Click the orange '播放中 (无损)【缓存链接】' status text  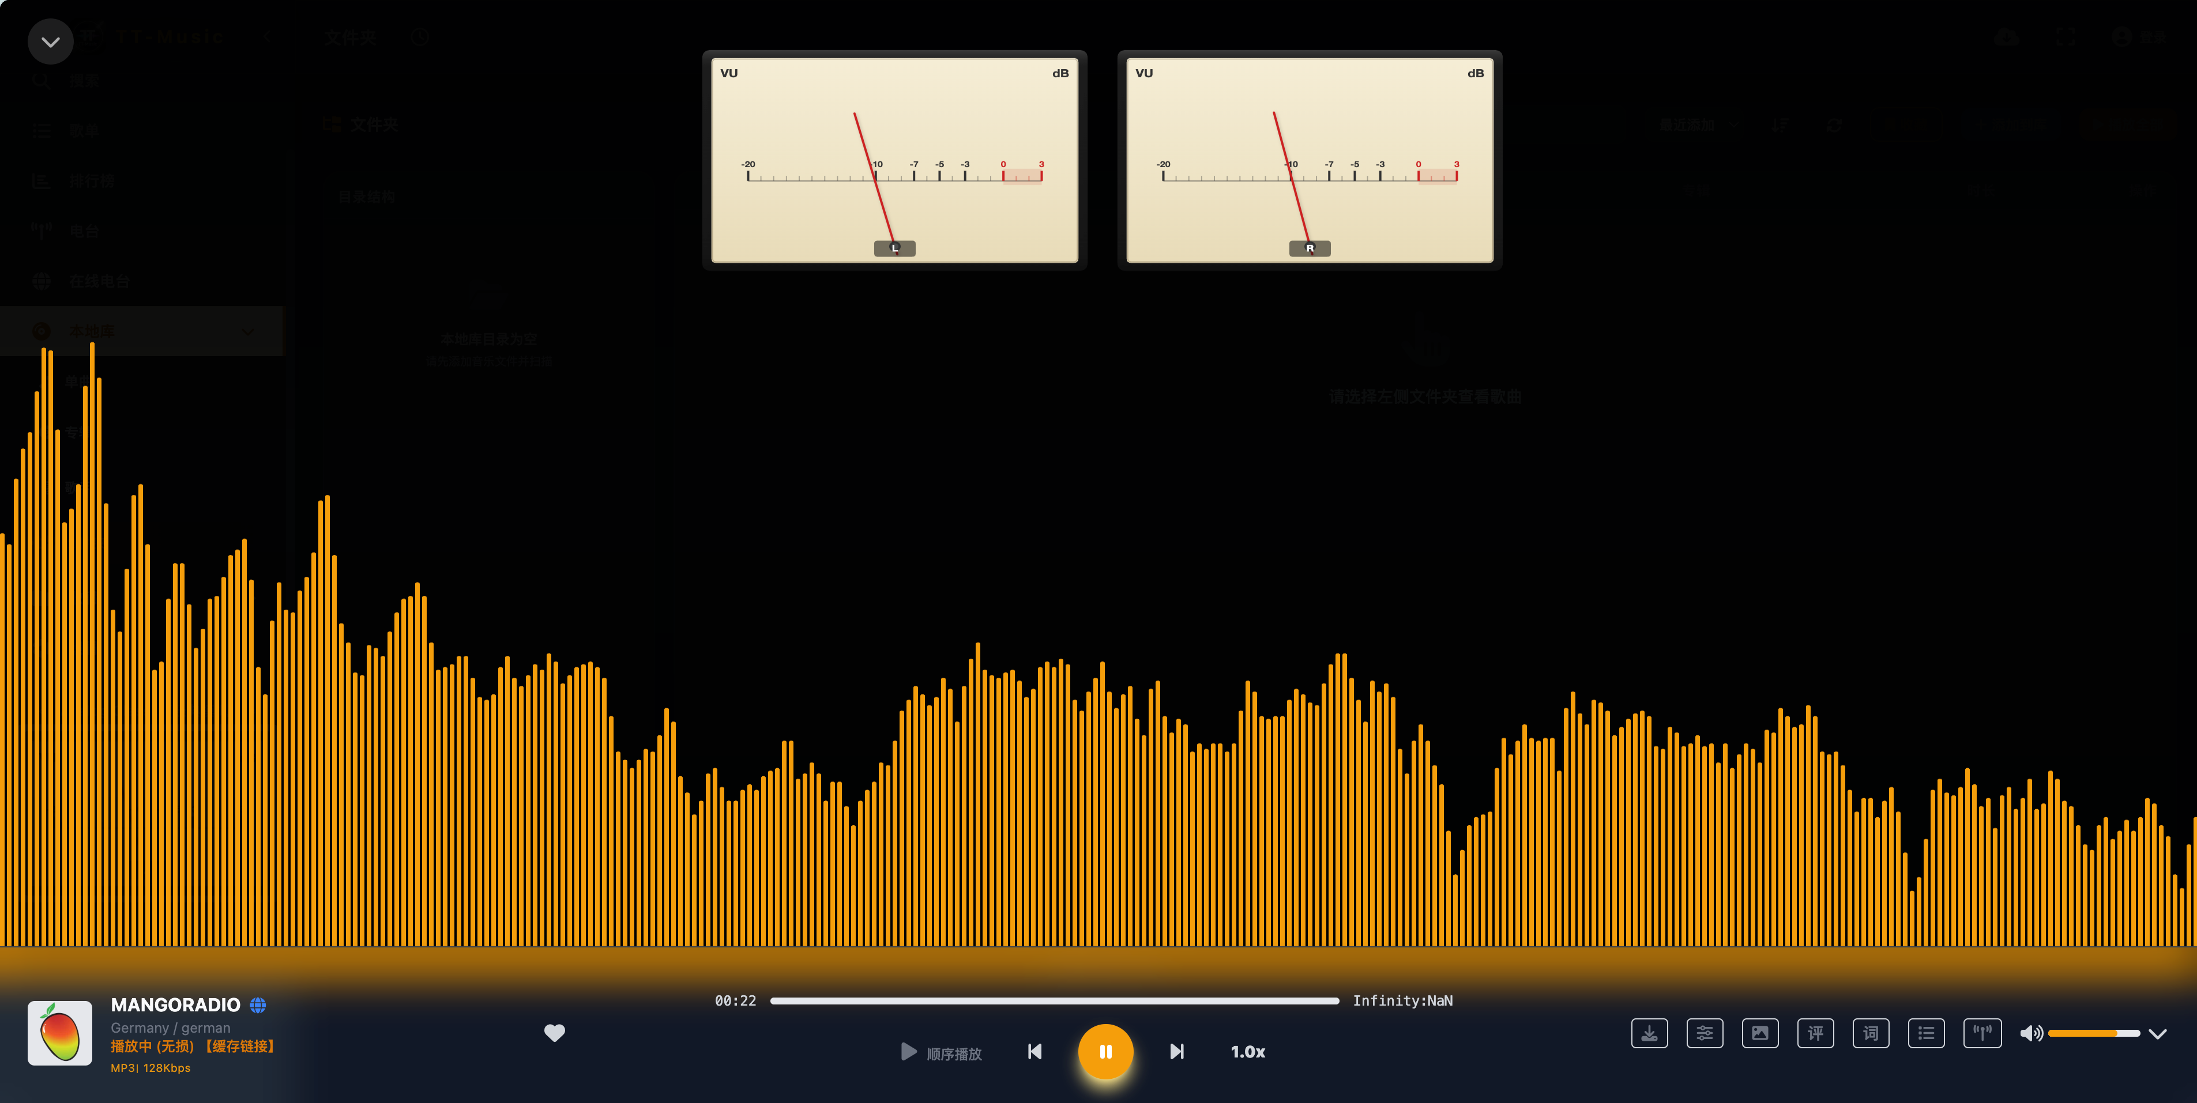pos(193,1047)
